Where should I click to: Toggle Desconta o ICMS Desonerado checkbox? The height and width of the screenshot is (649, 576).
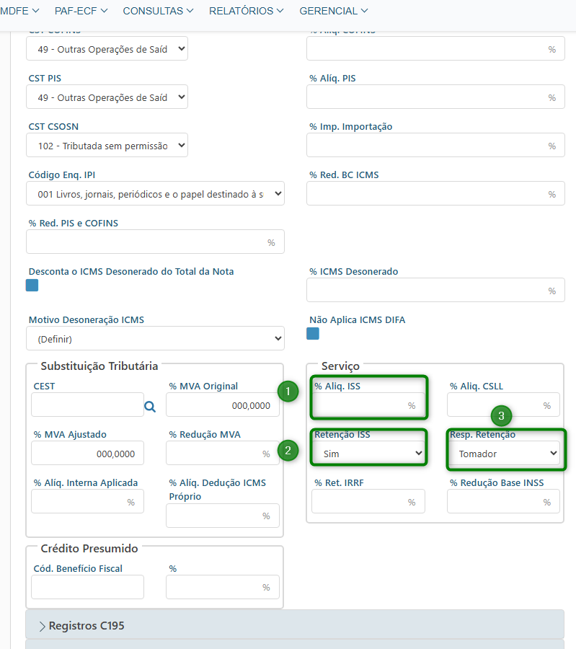pyautogui.click(x=32, y=286)
